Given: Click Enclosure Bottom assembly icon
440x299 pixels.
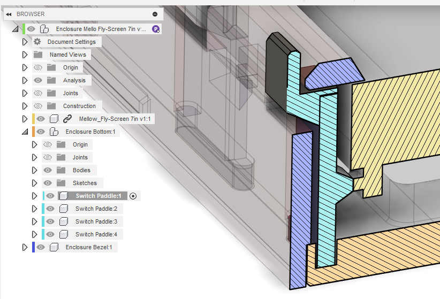Looking at the screenshot, I should (x=54, y=132).
